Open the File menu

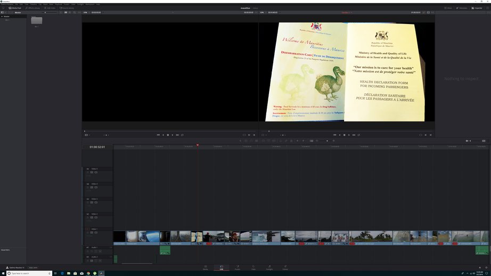tap(17, 4)
